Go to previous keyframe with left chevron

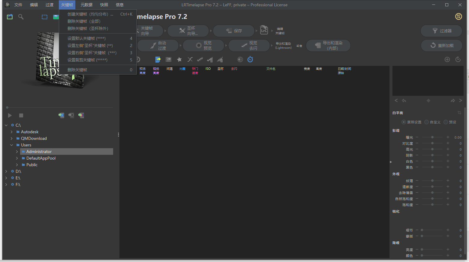(x=396, y=101)
